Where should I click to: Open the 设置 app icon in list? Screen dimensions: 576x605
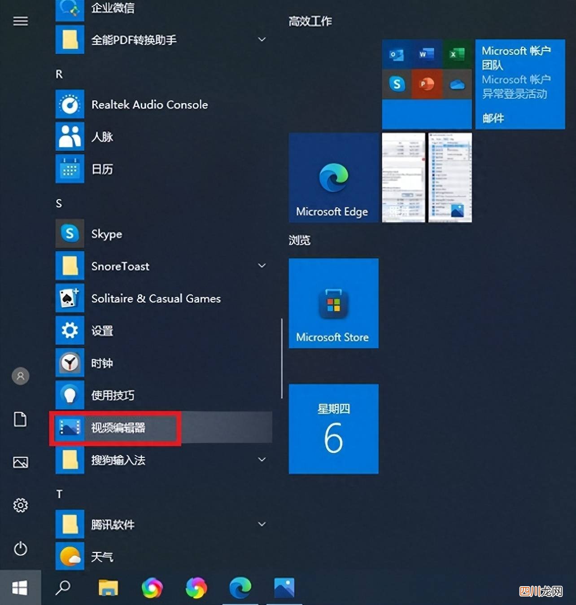pyautogui.click(x=70, y=330)
